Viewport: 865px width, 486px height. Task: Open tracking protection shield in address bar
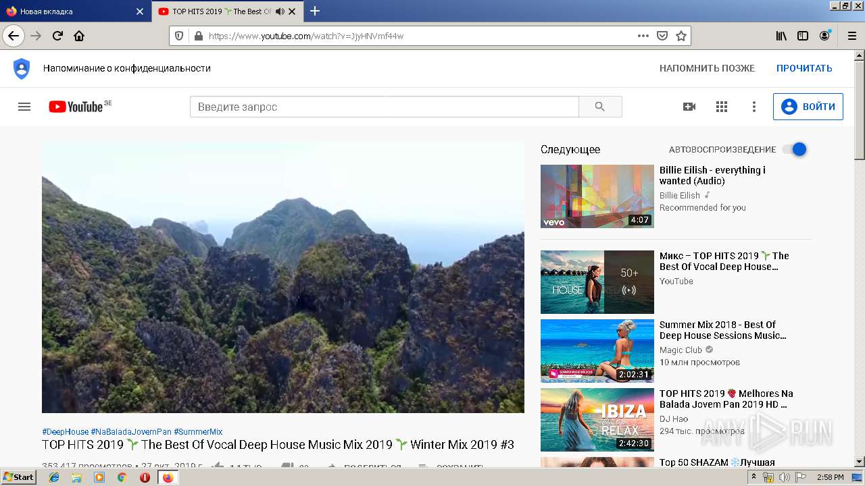(x=179, y=36)
